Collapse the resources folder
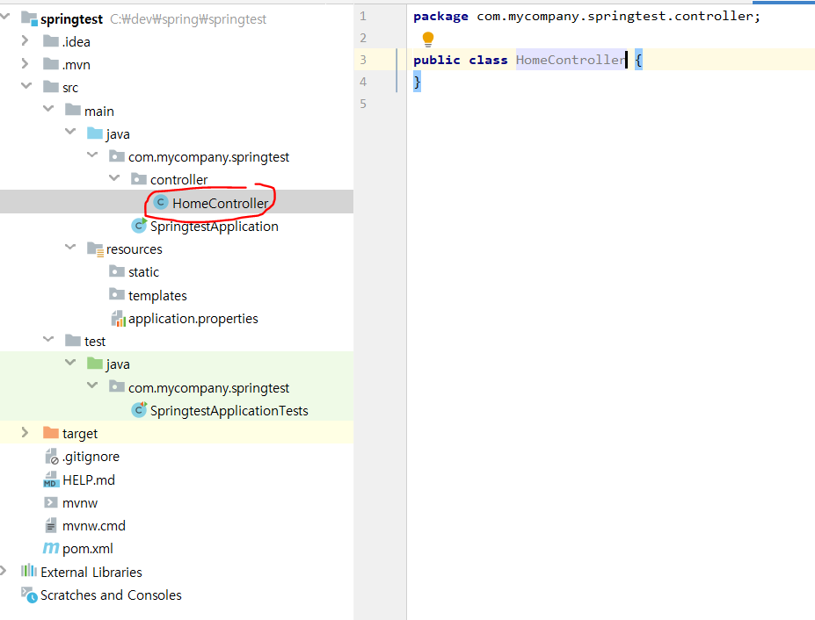815x620 pixels. click(70, 247)
